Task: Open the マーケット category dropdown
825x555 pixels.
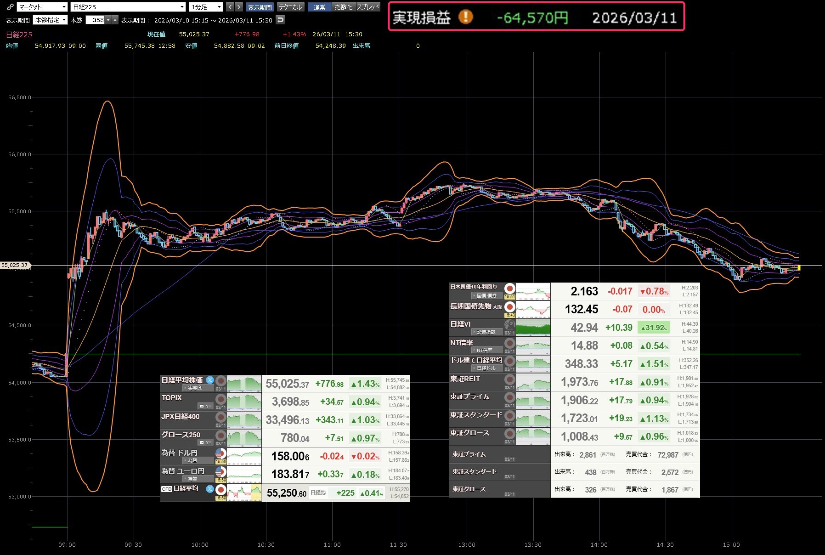Action: point(42,7)
